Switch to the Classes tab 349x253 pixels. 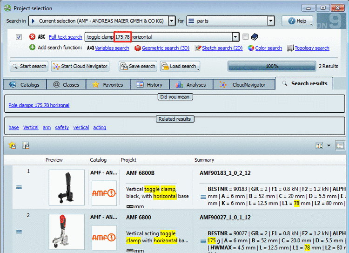pos(66,85)
